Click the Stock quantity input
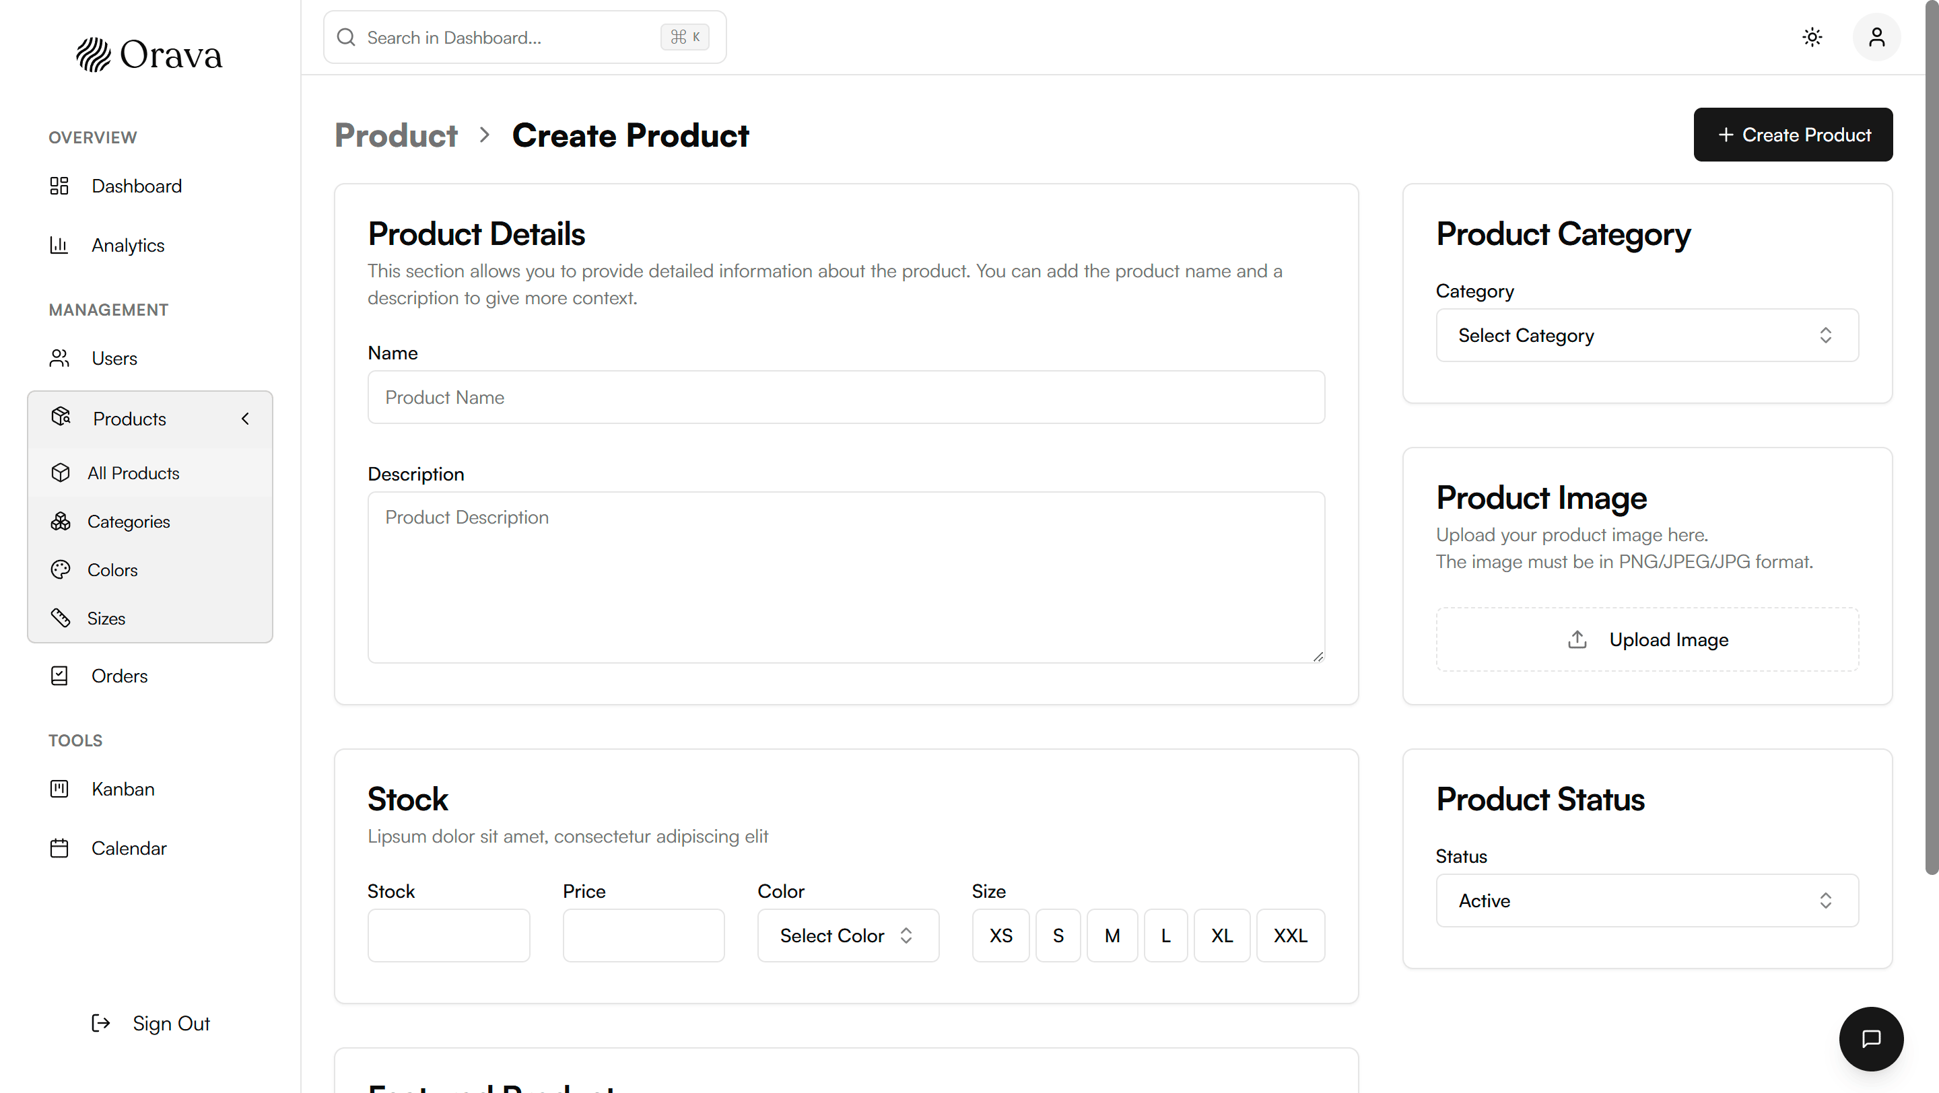 [448, 935]
